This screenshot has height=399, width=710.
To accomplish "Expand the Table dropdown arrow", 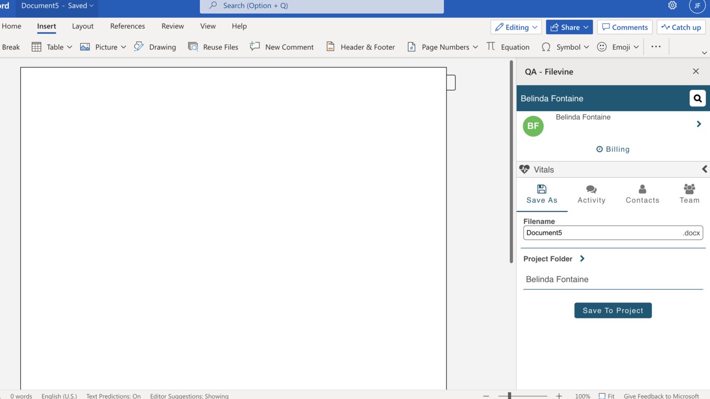I will (x=70, y=47).
